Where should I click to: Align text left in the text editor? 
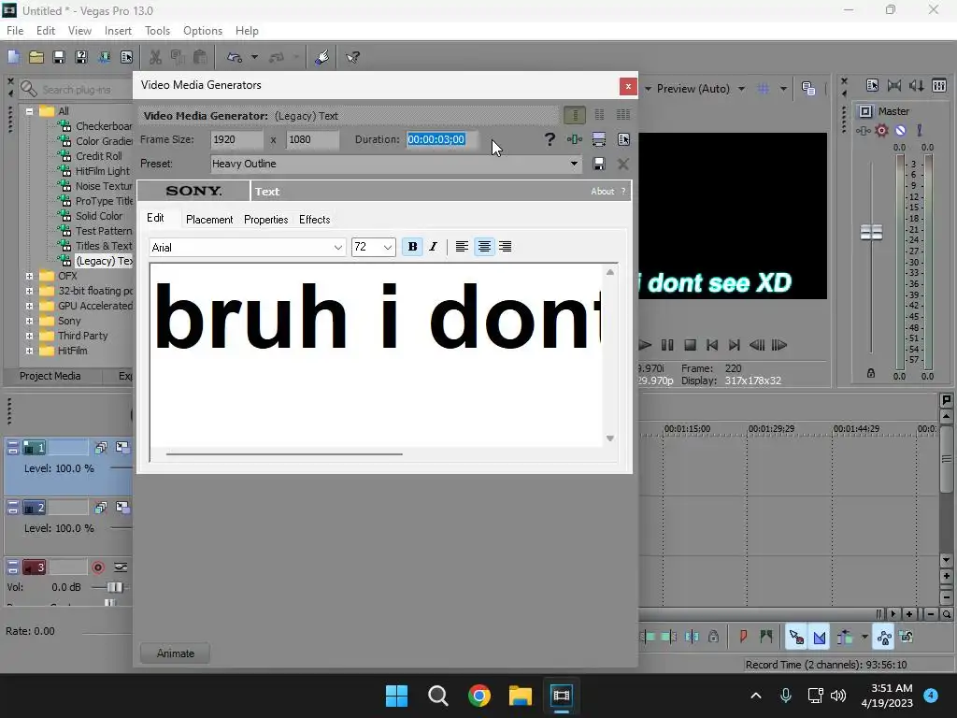[x=462, y=247]
